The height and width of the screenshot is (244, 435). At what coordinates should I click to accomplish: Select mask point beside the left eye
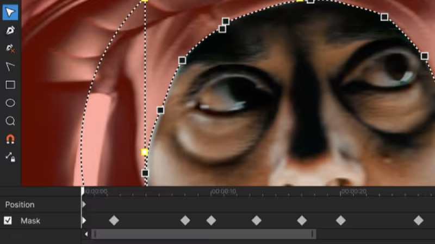[160, 111]
